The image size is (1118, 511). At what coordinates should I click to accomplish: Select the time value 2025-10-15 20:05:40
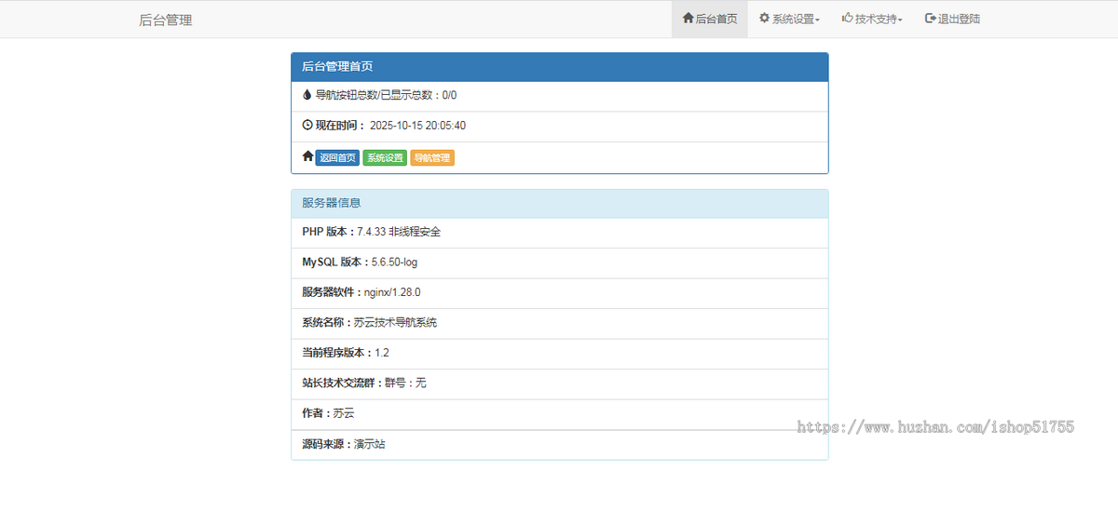point(417,126)
